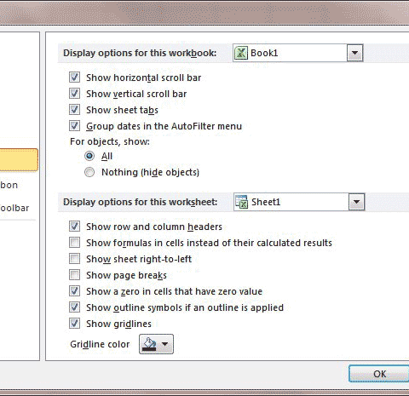409x396 pixels.
Task: Click the paint bucket Gridline color icon
Action: [x=150, y=344]
